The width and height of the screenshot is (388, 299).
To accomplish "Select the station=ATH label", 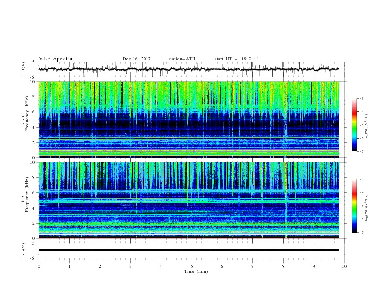I will (182, 59).
